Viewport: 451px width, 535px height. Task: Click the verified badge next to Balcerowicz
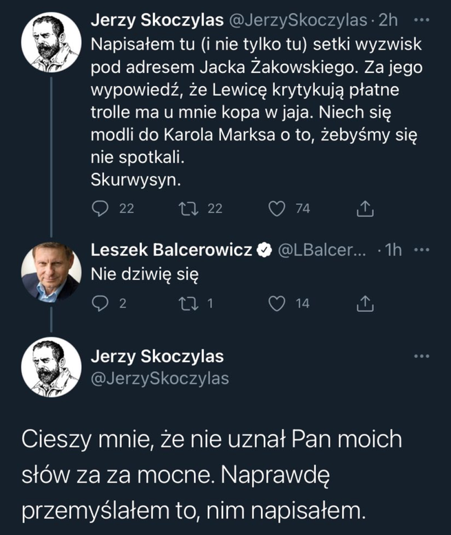click(263, 252)
